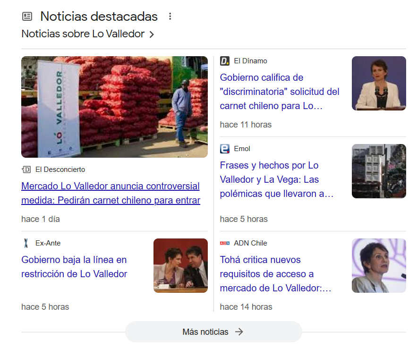
Task: Click the El Dínamo logo icon
Action: tap(225, 61)
